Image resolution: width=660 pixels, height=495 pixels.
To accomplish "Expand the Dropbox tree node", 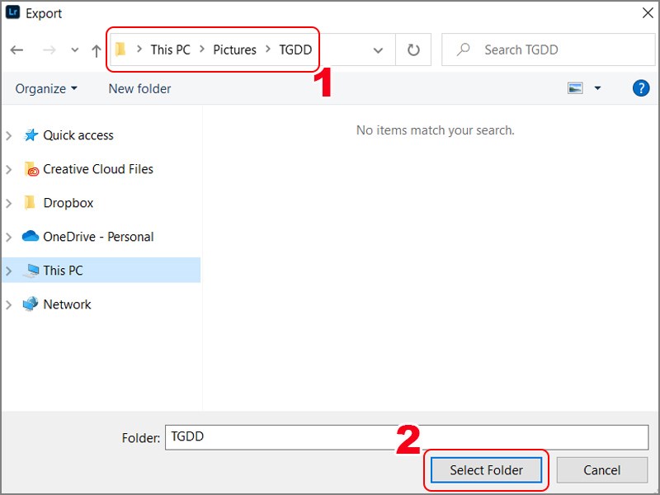I will click(x=9, y=203).
